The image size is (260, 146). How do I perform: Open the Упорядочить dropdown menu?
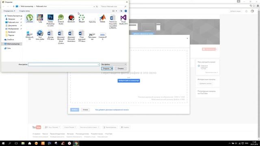click(9, 11)
